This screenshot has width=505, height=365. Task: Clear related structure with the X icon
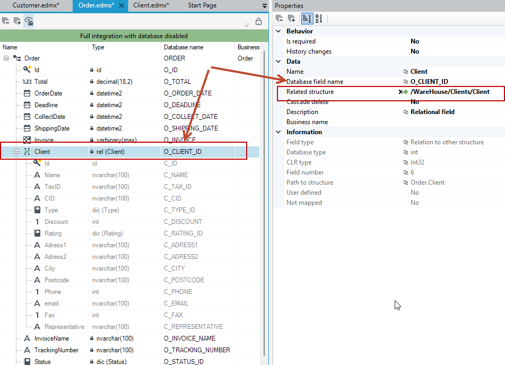(x=400, y=92)
